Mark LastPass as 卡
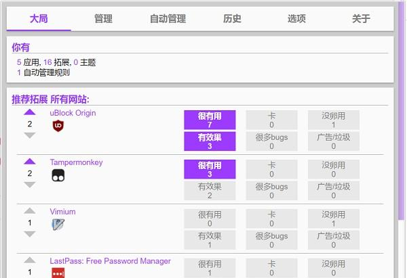The image size is (407, 278). click(x=271, y=268)
